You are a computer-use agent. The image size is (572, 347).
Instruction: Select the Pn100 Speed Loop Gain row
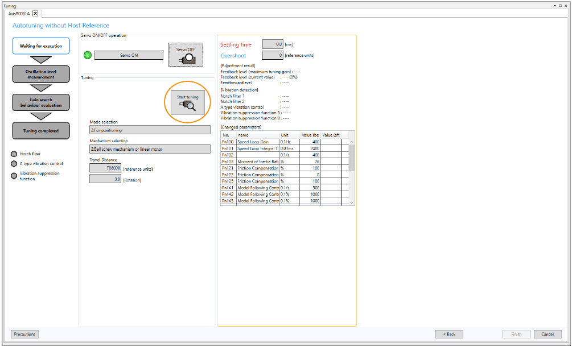pos(257,142)
